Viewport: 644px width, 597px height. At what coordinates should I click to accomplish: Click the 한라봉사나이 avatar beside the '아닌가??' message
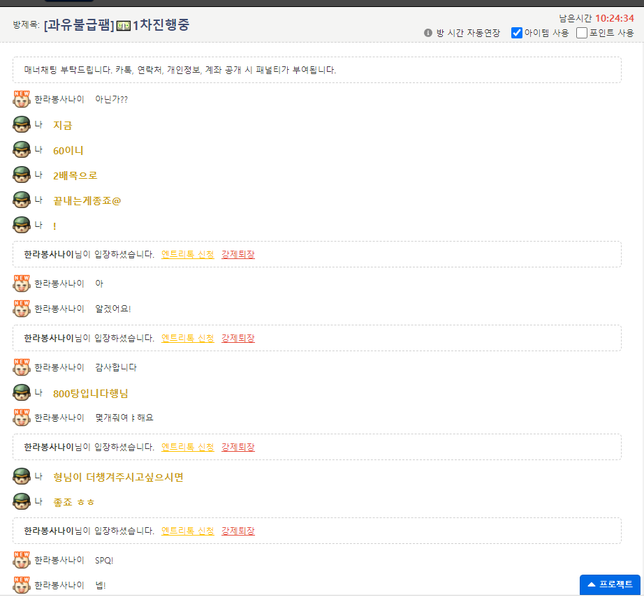22,99
